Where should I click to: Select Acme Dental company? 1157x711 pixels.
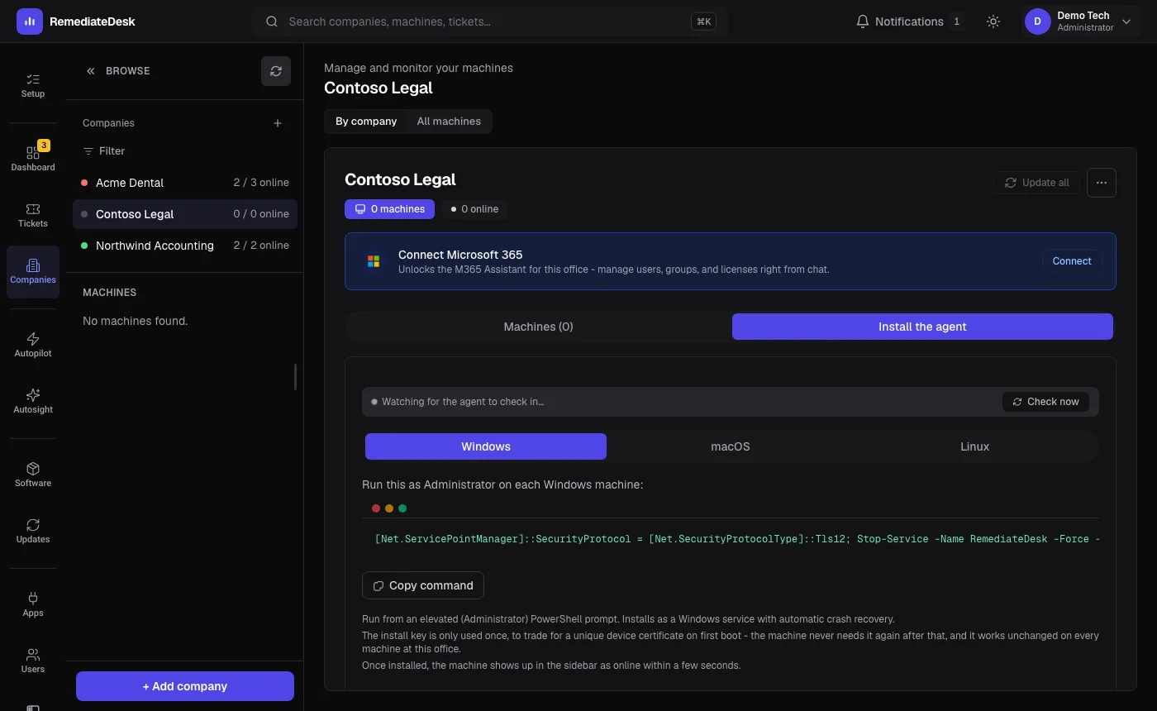(185, 183)
